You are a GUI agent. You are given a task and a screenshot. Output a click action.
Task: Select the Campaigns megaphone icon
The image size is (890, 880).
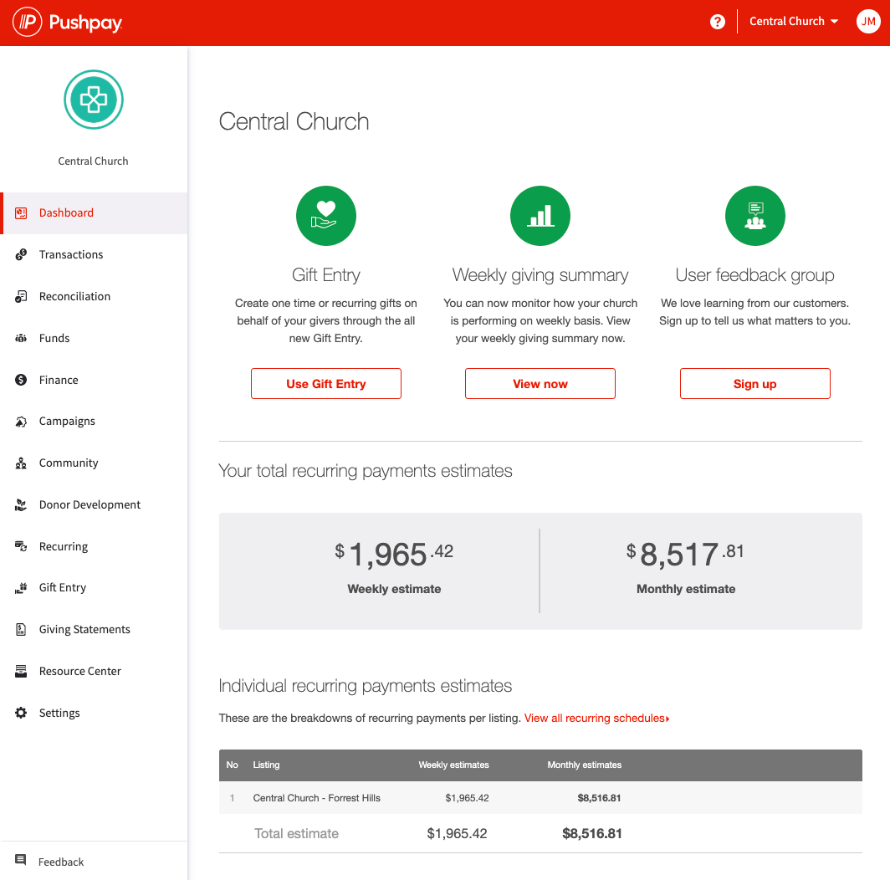coord(20,421)
